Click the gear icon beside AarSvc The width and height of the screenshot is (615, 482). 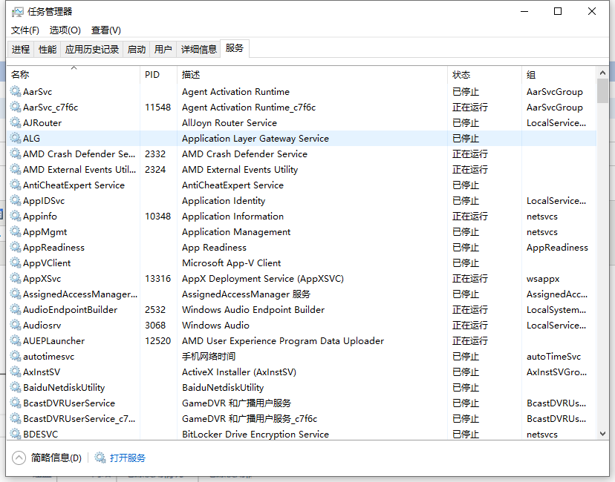click(16, 92)
